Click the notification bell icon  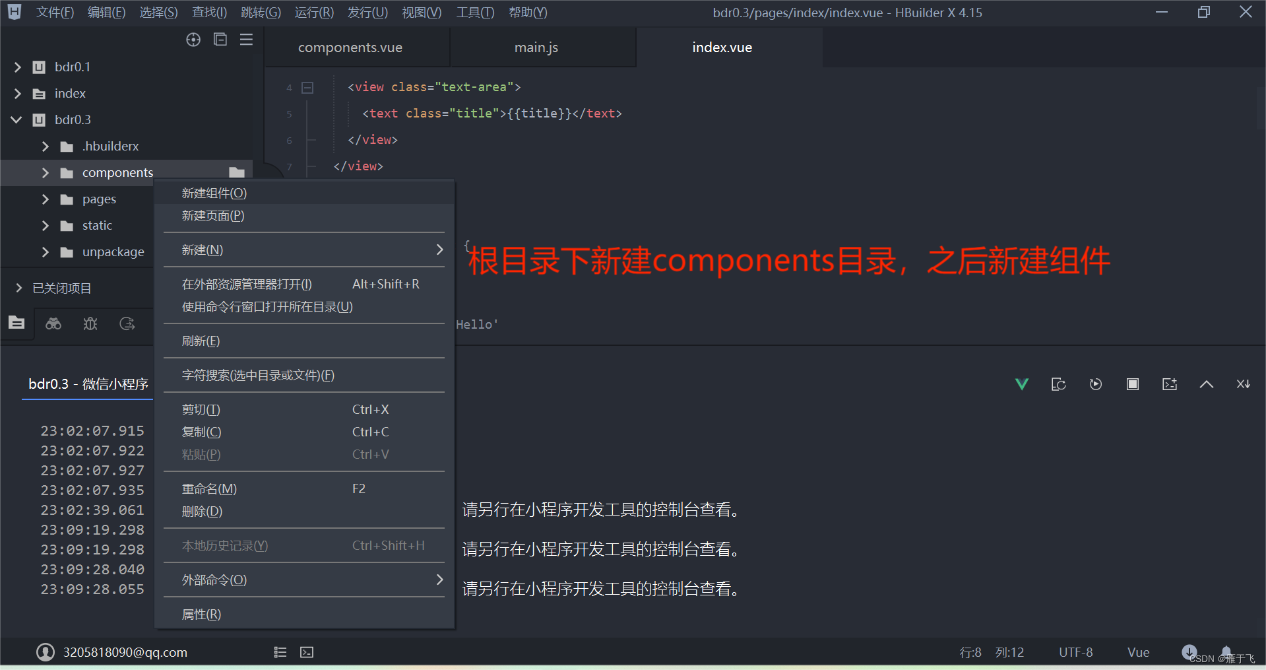[x=1226, y=652]
